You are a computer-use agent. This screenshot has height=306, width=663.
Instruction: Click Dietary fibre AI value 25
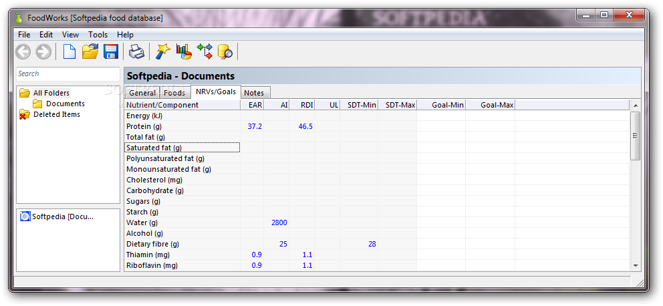tap(283, 244)
